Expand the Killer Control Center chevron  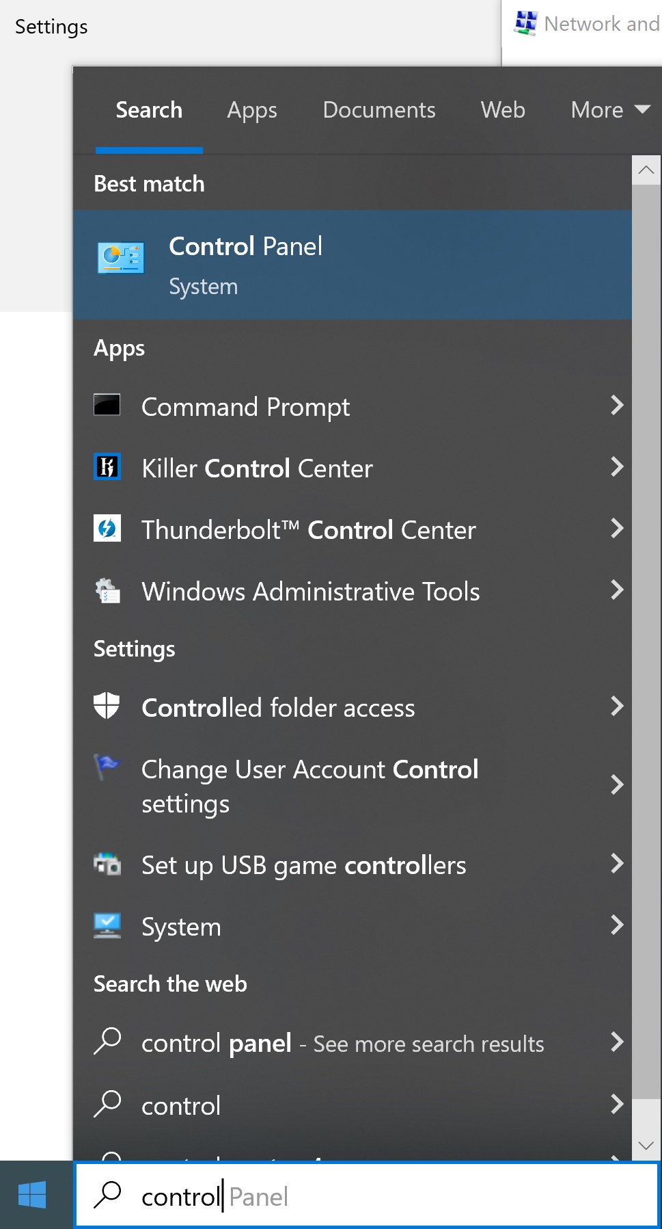tap(616, 467)
